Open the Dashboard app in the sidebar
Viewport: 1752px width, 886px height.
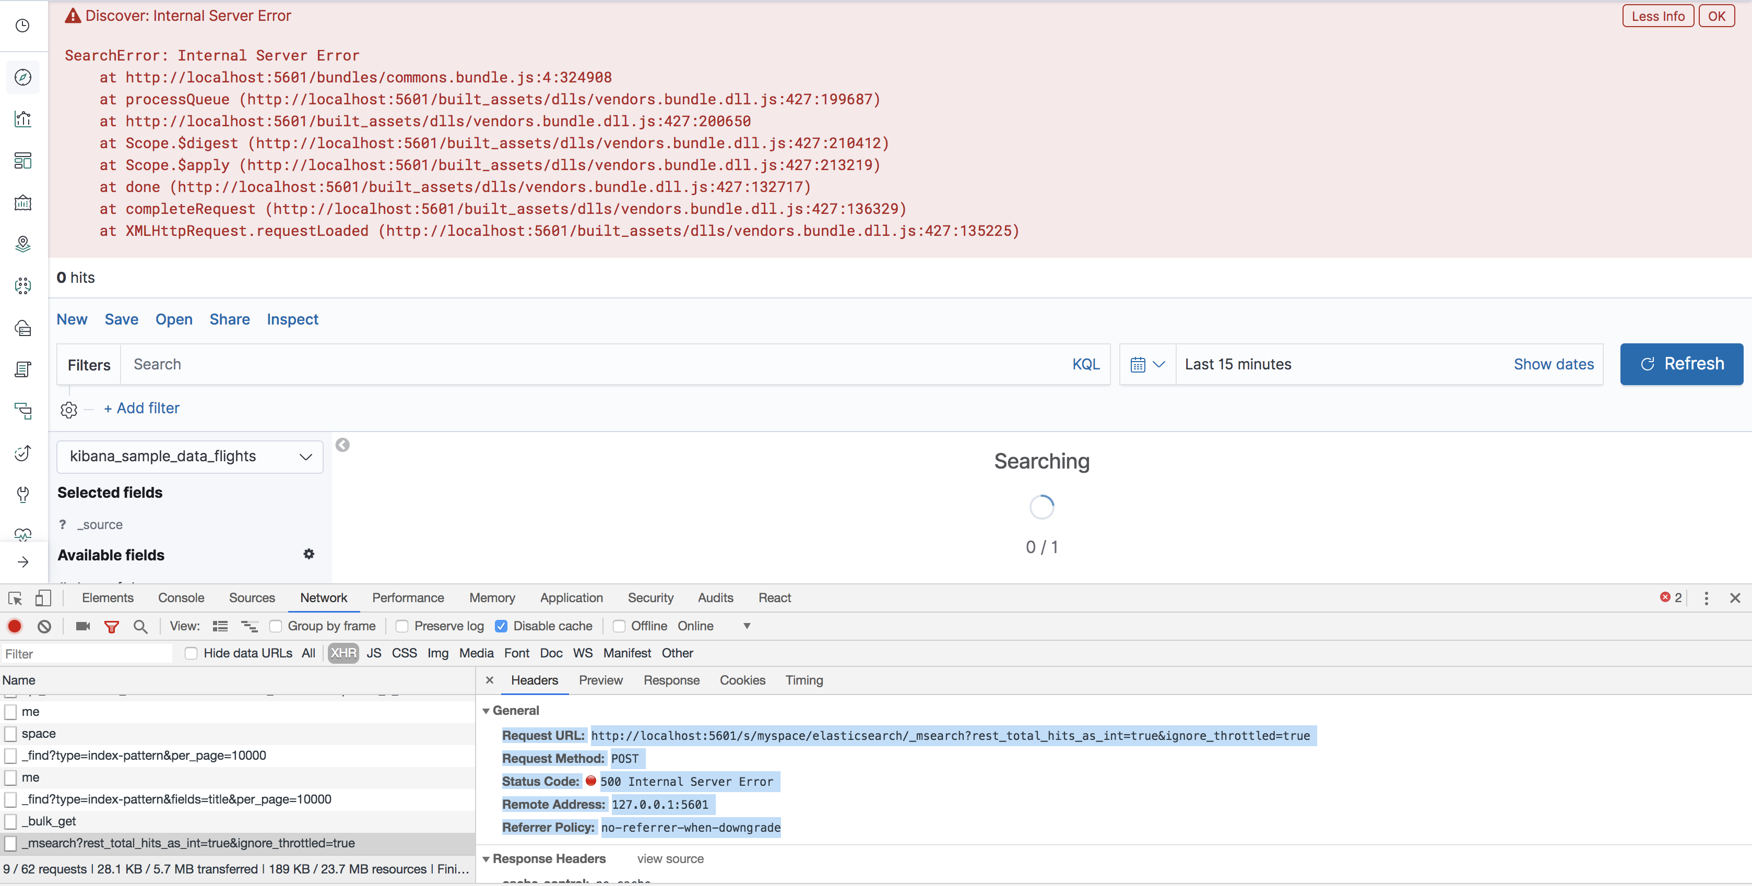23,161
